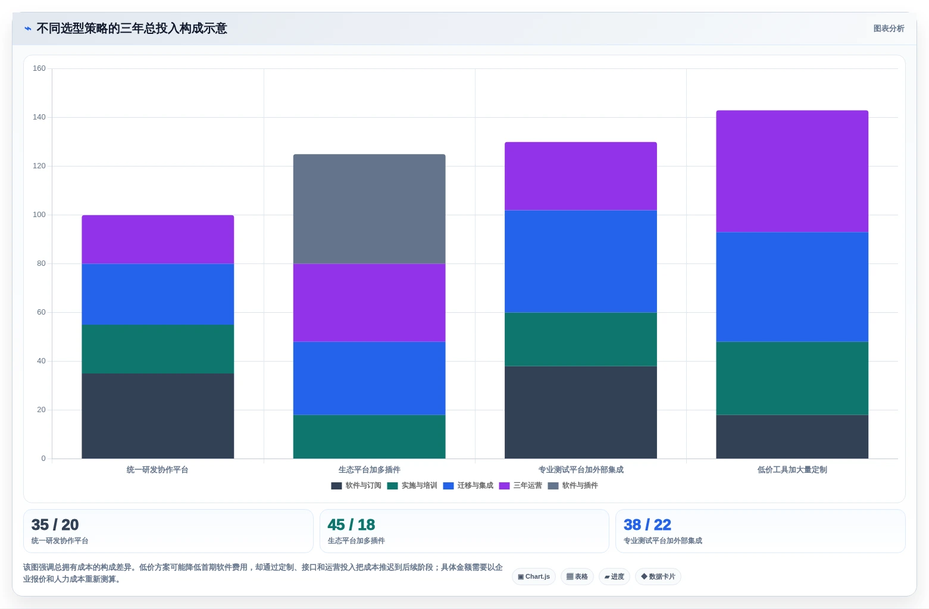
Task: Click the 表格 tag chip
Action: (x=577, y=577)
